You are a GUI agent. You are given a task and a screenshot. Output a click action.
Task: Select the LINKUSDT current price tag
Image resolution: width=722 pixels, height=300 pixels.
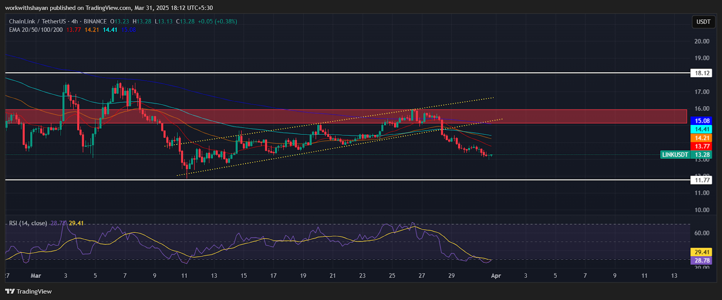pos(675,155)
